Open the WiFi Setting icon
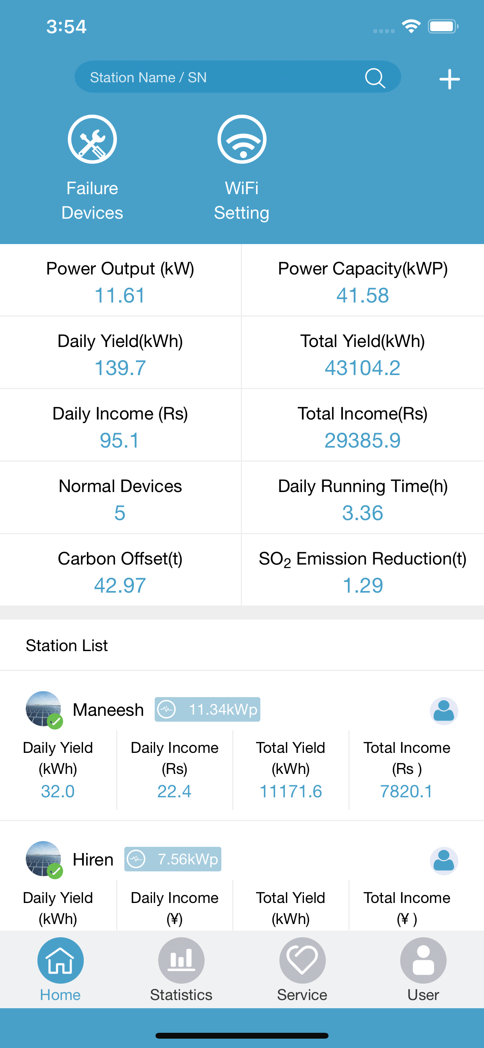This screenshot has height=1048, width=484. (242, 139)
